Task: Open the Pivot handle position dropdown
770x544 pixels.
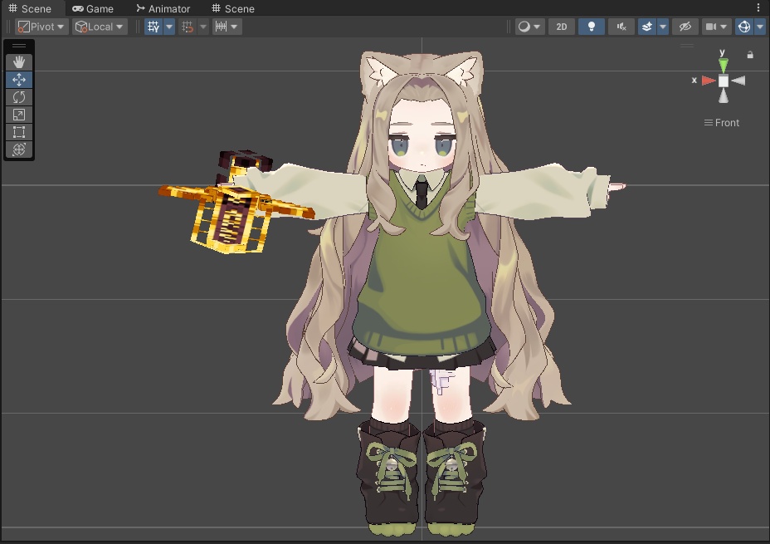Action: [x=41, y=27]
